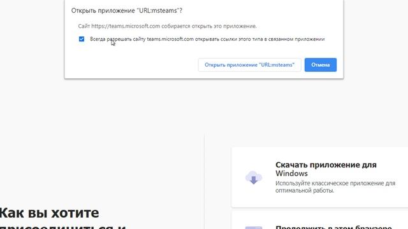Click the https://teams.microsoft.com site text in dialog
This screenshot has height=229, width=408.
pos(126,26)
